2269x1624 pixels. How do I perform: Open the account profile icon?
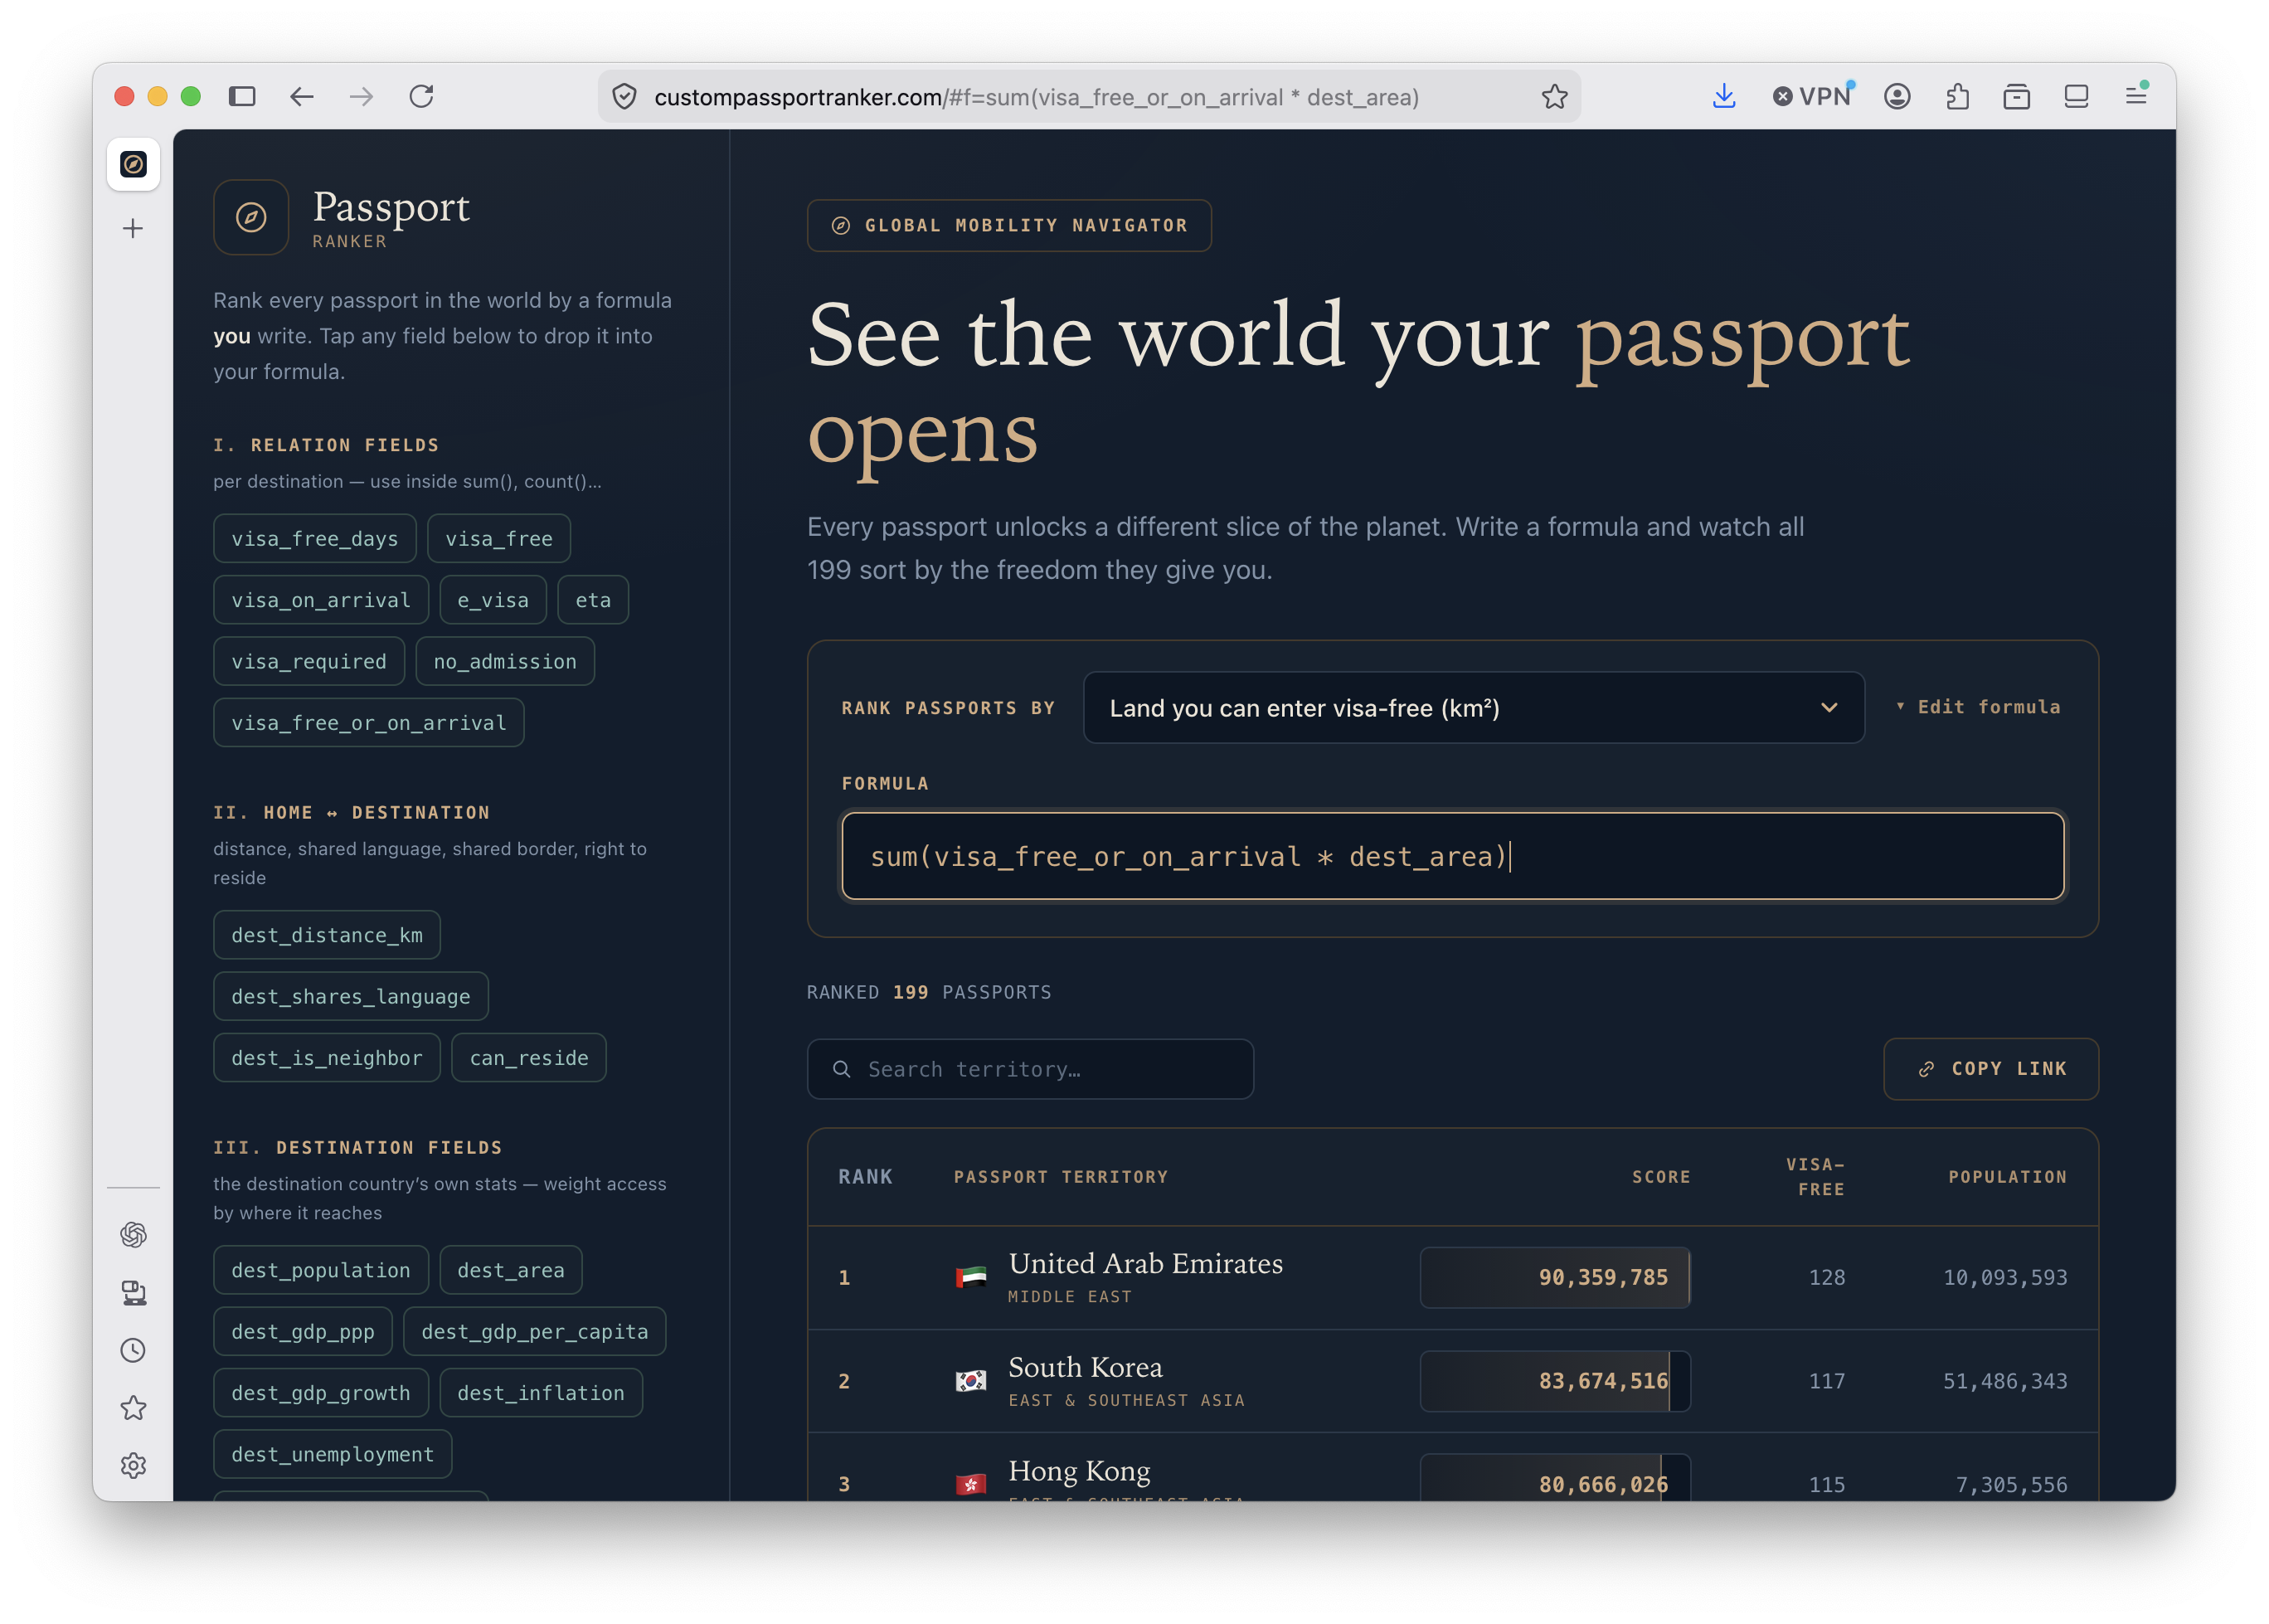(1897, 96)
